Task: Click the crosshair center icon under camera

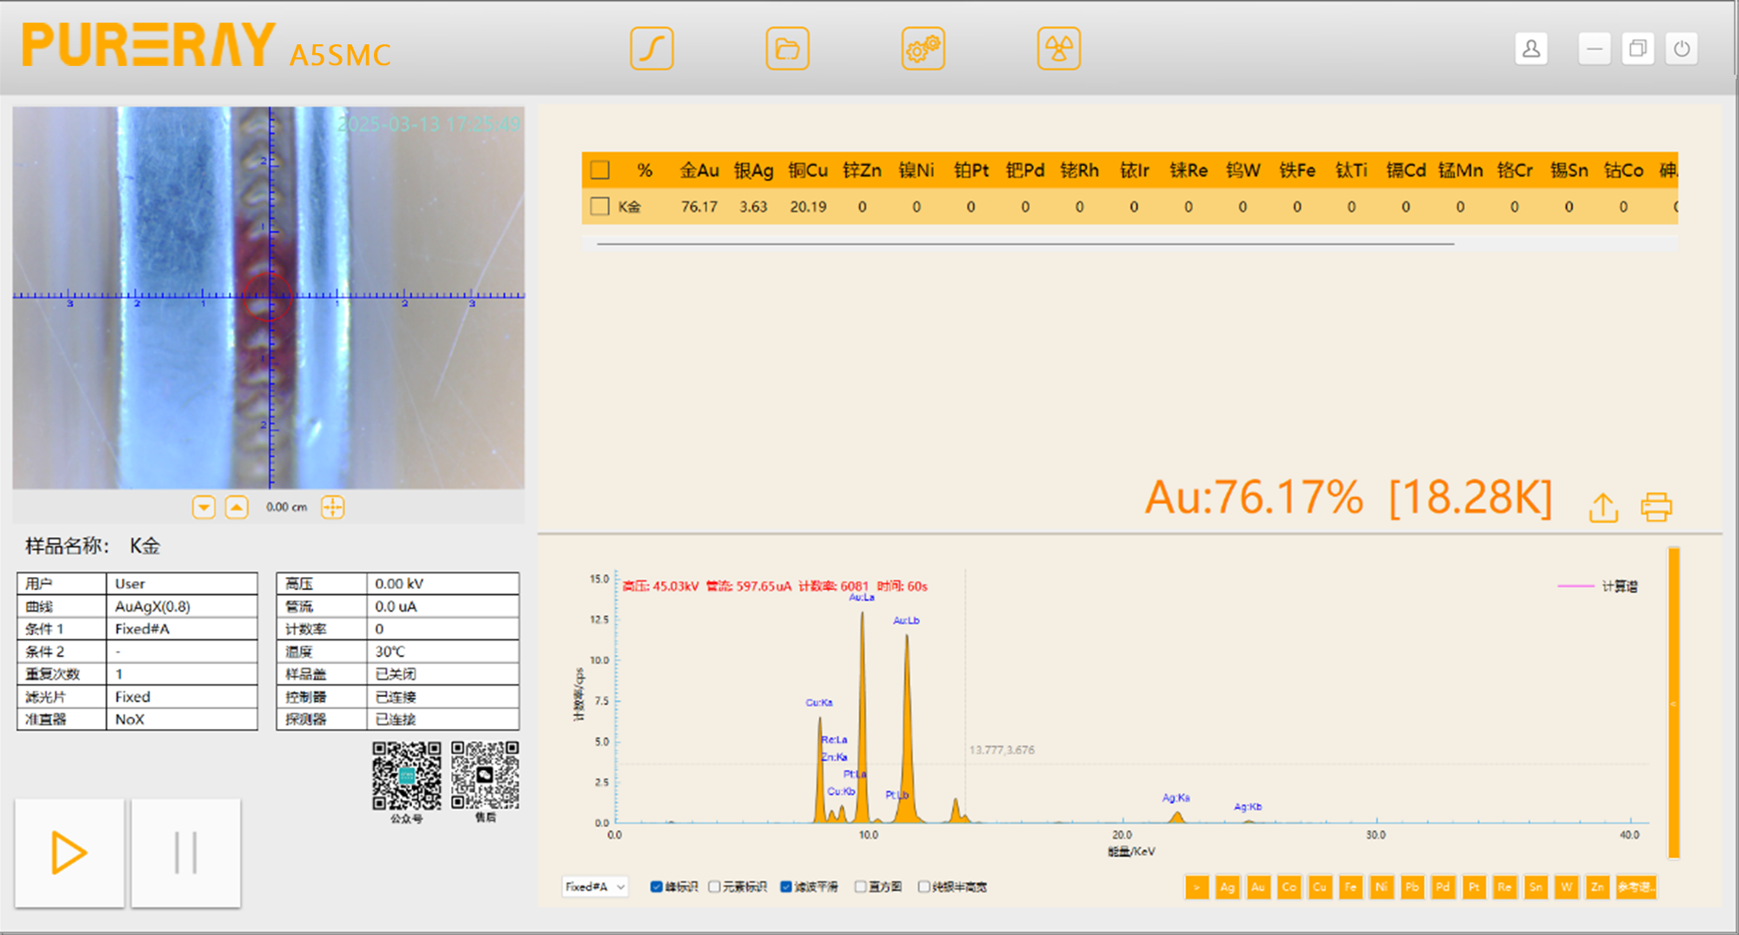Action: point(332,507)
